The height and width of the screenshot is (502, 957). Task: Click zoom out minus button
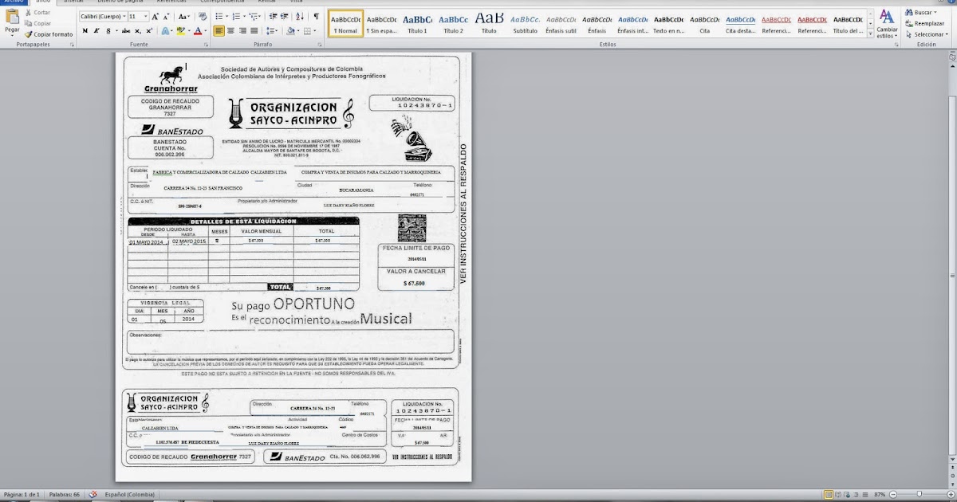[893, 495]
